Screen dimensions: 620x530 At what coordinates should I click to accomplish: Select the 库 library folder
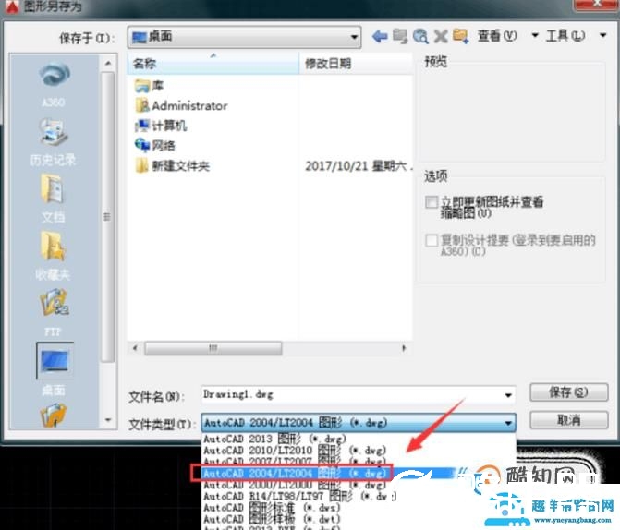[149, 85]
